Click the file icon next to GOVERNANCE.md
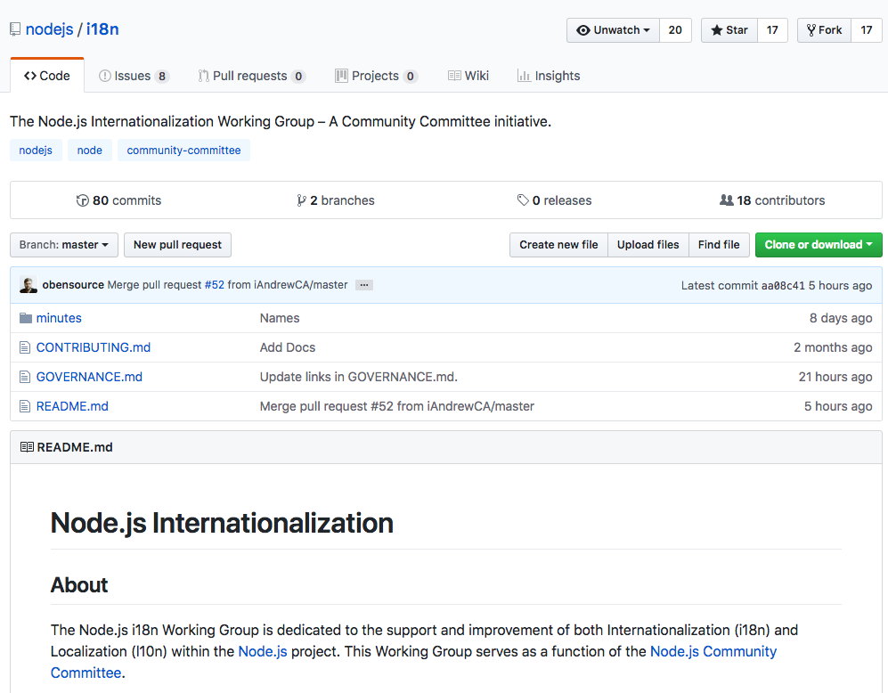888x693 pixels. (25, 377)
